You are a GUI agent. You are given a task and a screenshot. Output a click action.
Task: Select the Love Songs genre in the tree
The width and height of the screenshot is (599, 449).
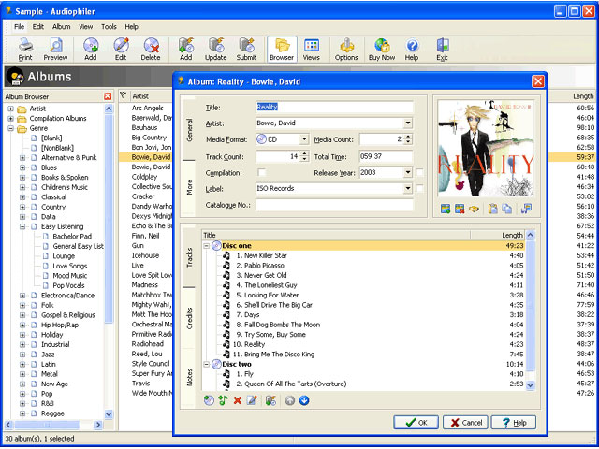point(70,266)
